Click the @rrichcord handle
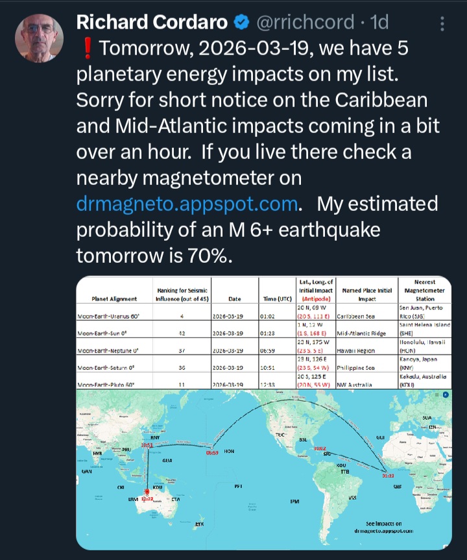 [x=306, y=23]
